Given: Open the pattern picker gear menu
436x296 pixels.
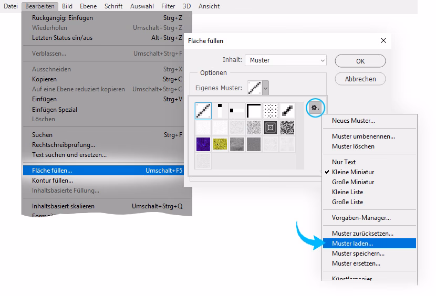Looking at the screenshot, I should (315, 108).
